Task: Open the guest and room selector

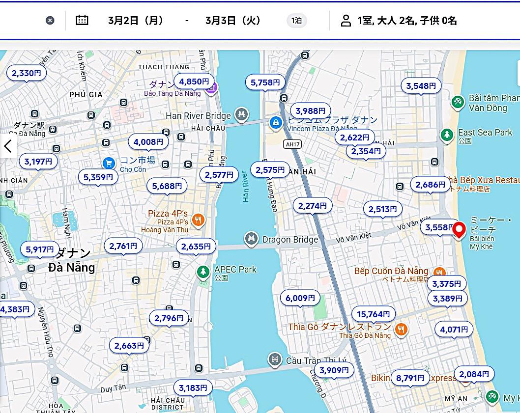Action: (x=399, y=21)
